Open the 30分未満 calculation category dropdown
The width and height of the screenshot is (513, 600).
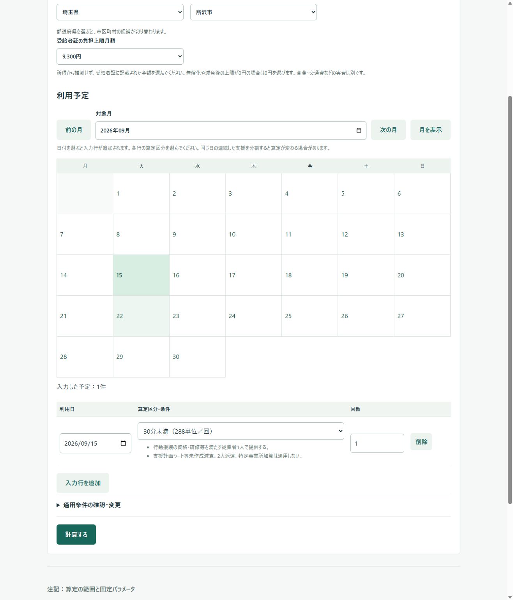pos(241,431)
